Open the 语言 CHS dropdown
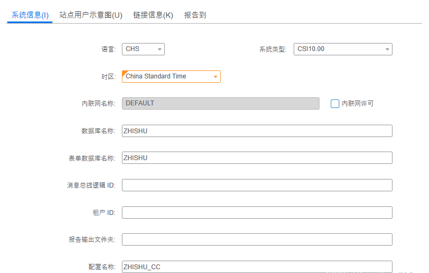The image size is (429, 273). pos(143,49)
